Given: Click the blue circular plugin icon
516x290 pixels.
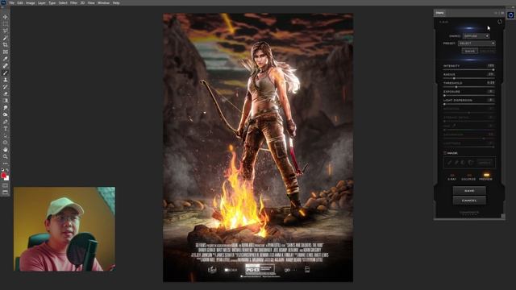Looking at the screenshot, I should click(510, 15).
